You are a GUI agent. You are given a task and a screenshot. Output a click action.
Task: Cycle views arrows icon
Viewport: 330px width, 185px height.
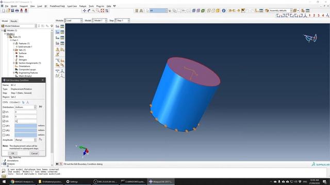click(107, 10)
